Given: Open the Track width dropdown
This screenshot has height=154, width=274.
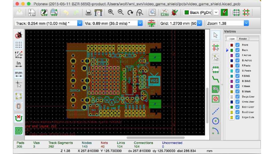Looking at the screenshot, I should [79, 23].
